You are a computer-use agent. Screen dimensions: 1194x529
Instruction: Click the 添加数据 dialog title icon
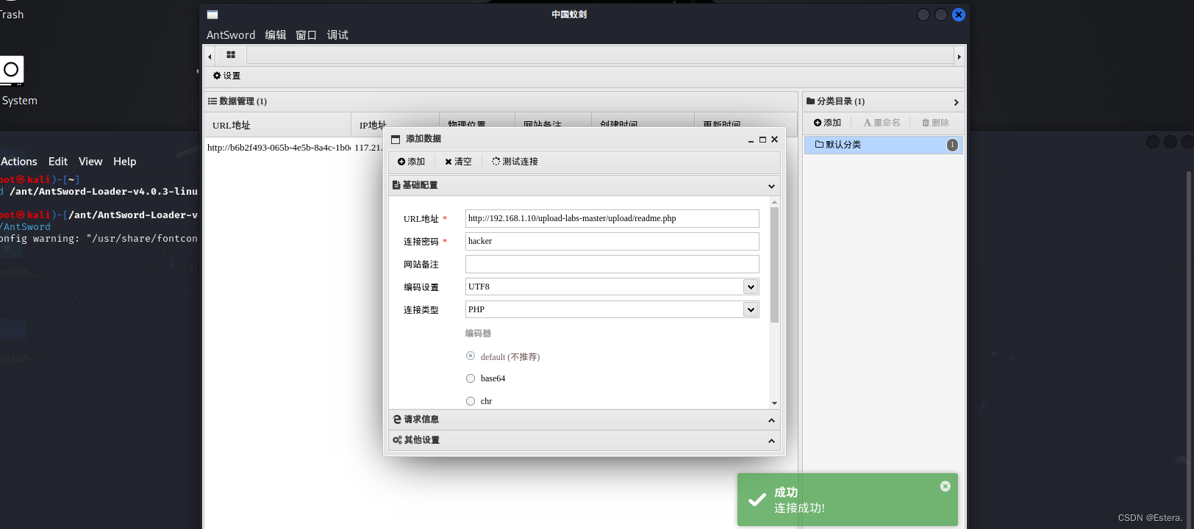click(396, 140)
